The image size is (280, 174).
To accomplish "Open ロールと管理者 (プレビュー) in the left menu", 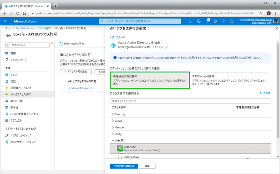I will coord(24,114).
